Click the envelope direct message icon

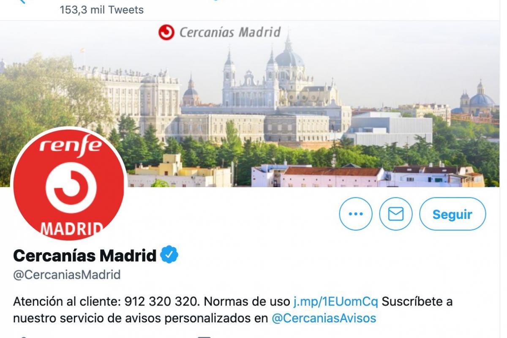(x=395, y=214)
